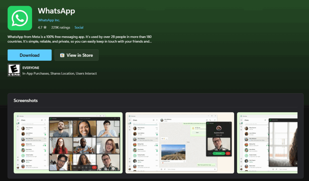Open the WhatsApp Inc. publisher link
The width and height of the screenshot is (309, 181).
[x=49, y=20]
